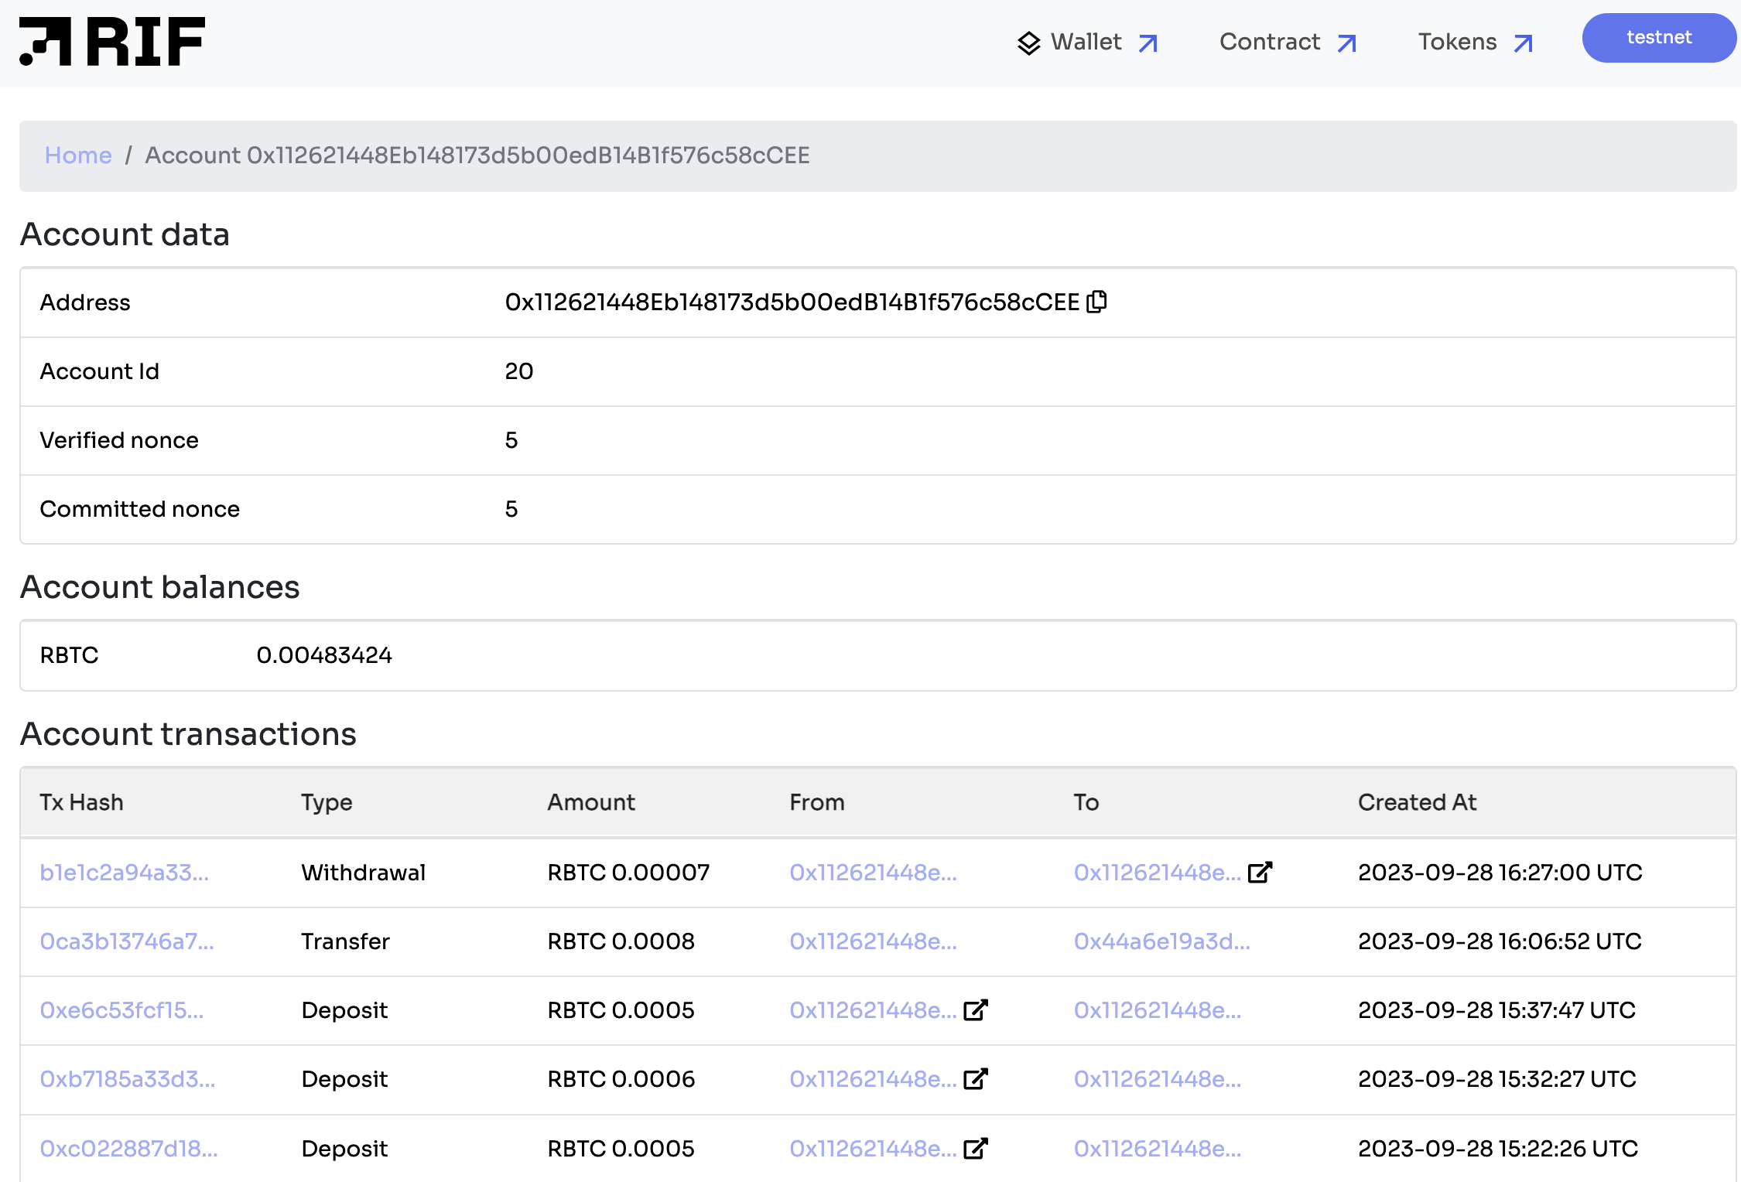This screenshot has width=1741, height=1182.
Task: Click the Verified nonce label
Action: (x=119, y=440)
